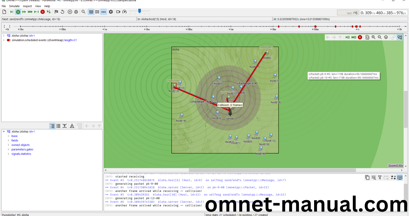Click the Run simulation play button
This screenshot has height=216, width=409.
pos(18,12)
